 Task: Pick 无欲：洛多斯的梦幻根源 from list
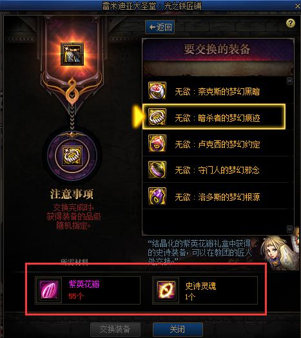[x=218, y=196]
